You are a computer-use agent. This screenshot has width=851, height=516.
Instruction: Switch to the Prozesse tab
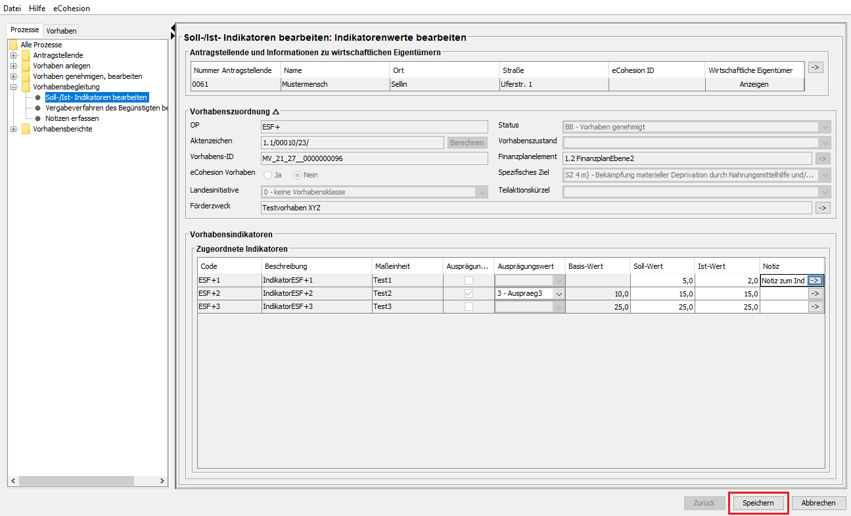click(x=25, y=30)
